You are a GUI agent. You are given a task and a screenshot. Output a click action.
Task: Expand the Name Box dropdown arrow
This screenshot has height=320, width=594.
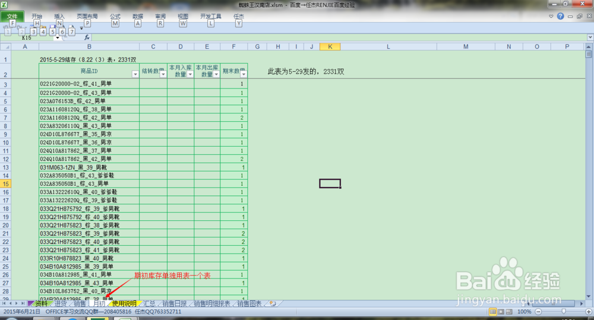58,38
